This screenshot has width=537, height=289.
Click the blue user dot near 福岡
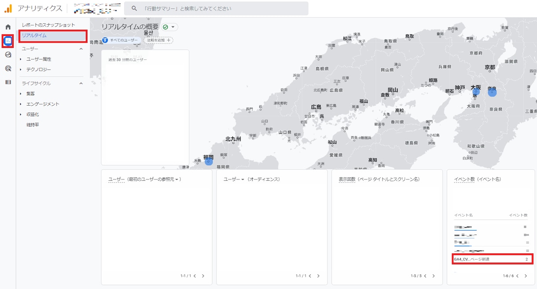(209, 161)
